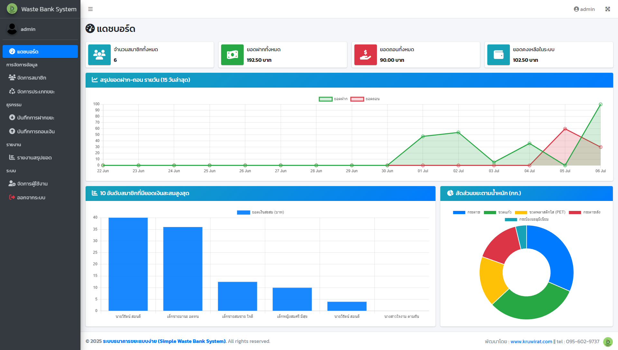This screenshot has height=350, width=618.
Task: Open จัดการสมาชิก in the sidebar
Action: coord(32,78)
